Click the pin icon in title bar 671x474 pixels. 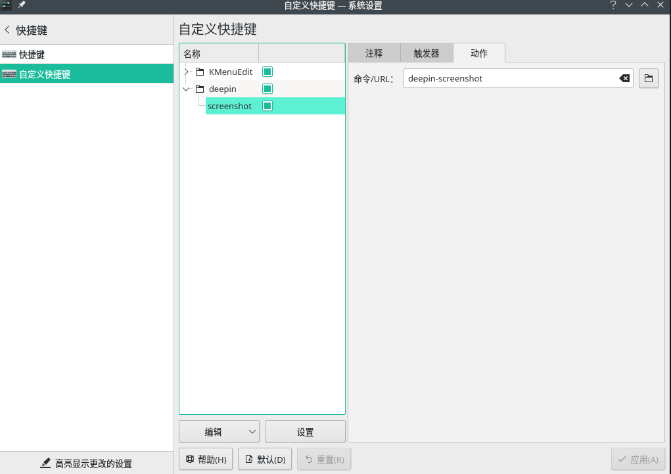pos(22,5)
